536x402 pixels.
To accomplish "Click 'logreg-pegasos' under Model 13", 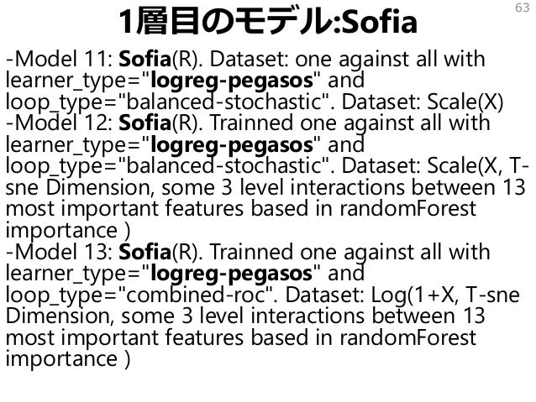I will [x=232, y=274].
